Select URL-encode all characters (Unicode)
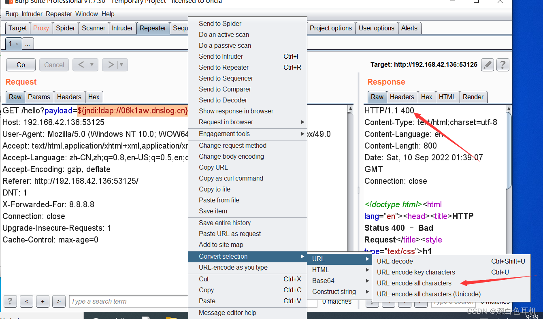 (x=451, y=294)
